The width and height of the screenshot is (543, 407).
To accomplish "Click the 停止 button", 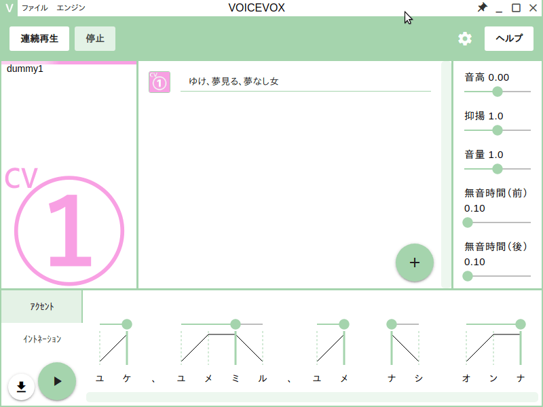I will tap(95, 39).
